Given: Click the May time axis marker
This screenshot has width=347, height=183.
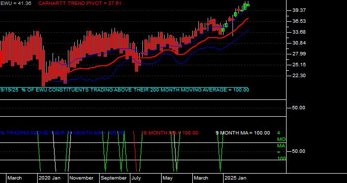Looking at the screenshot, I should point(168,178).
